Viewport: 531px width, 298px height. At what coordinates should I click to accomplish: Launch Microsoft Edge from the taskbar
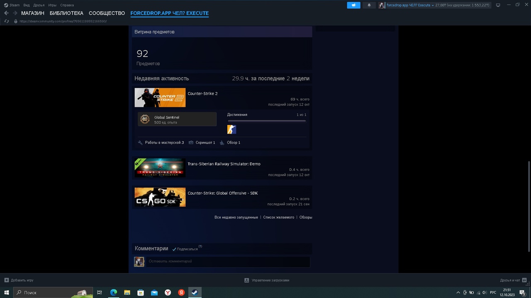(x=113, y=292)
